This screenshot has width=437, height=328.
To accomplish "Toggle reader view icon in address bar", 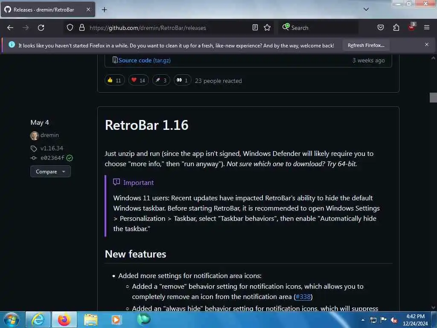I will (x=255, y=27).
